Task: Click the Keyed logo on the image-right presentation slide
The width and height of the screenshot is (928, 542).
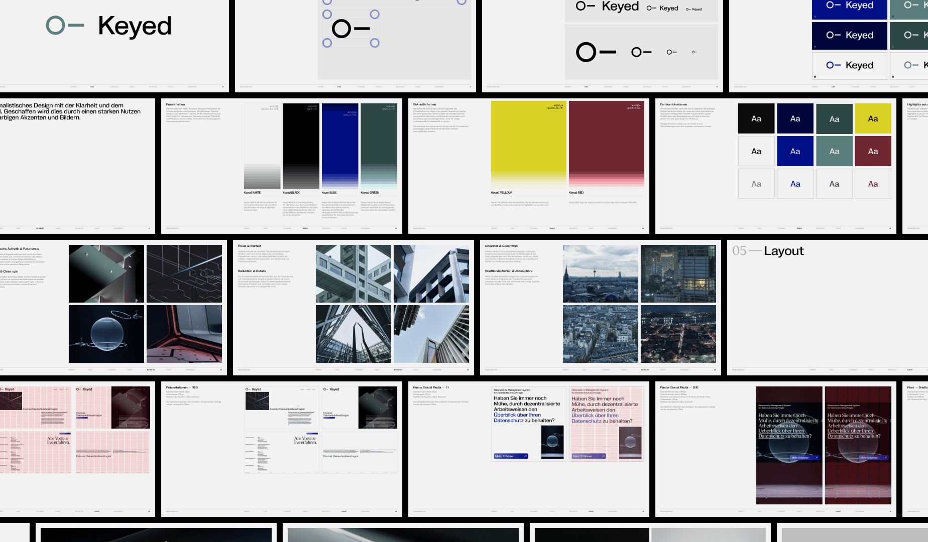Action: [331, 389]
